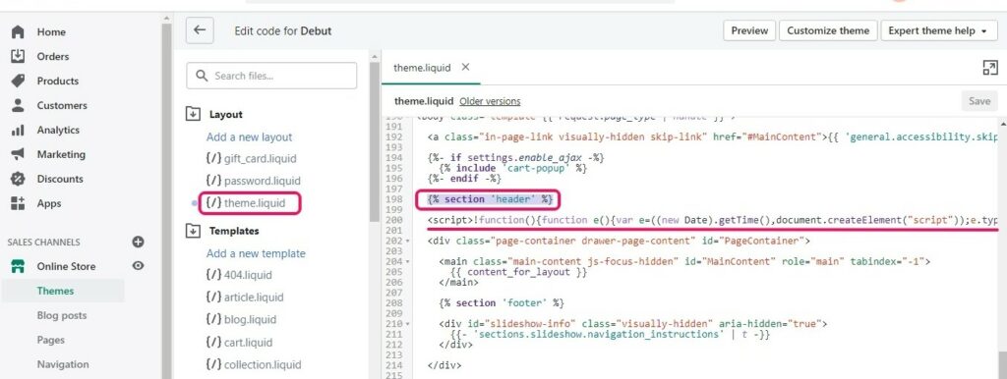This screenshot has width=1007, height=379.
Task: View online store via eye icon
Action: tap(138, 265)
